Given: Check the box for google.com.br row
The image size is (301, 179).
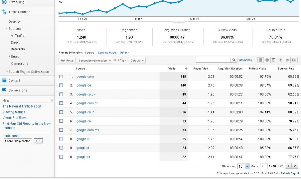Looking at the screenshot, I should coord(61,103).
